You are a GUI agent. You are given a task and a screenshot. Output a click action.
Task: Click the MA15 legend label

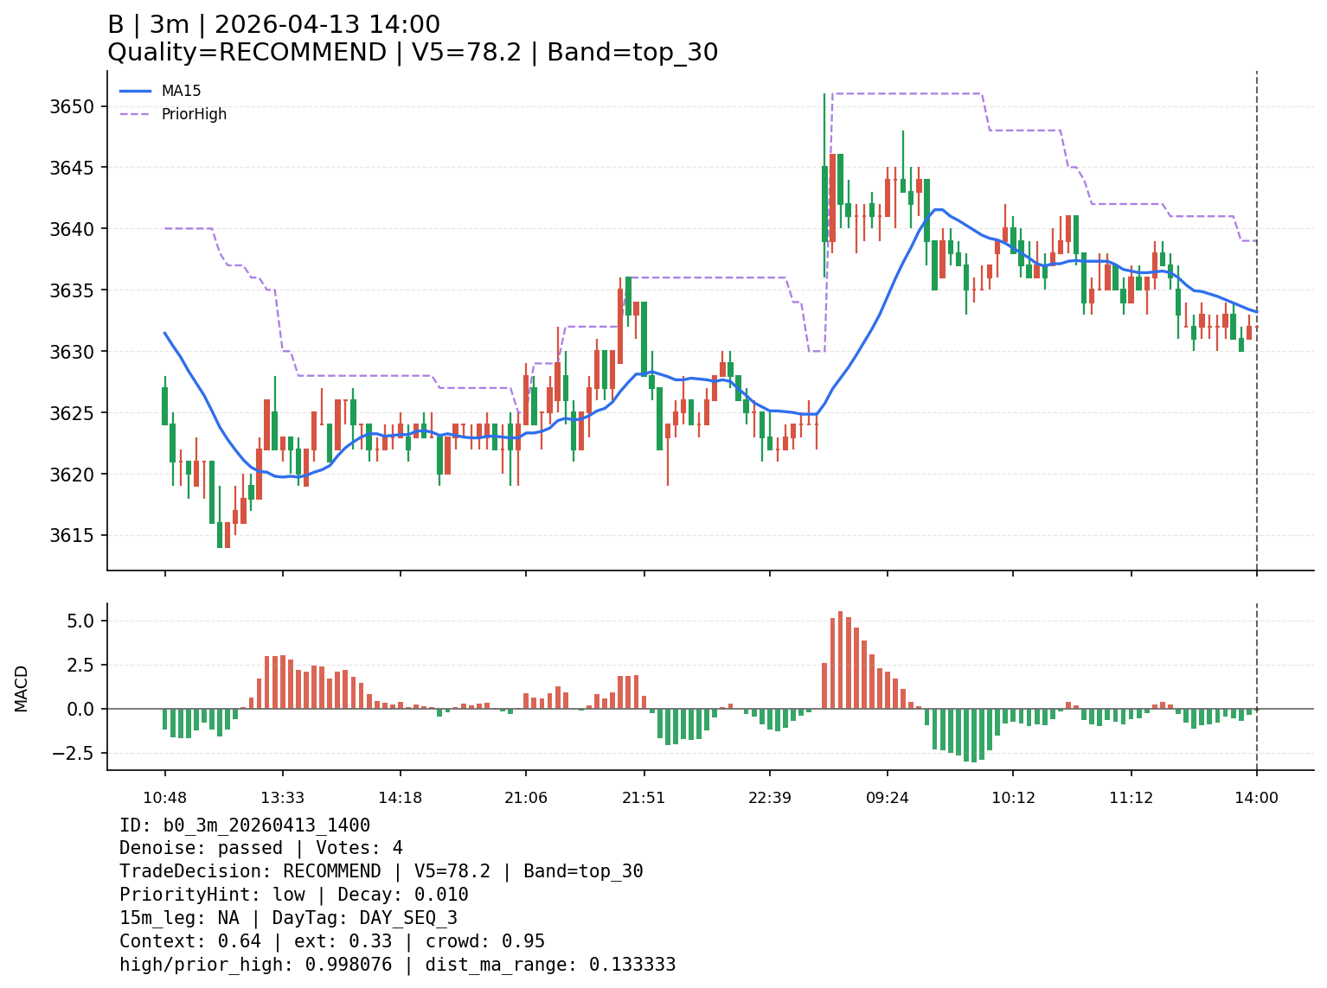(181, 91)
